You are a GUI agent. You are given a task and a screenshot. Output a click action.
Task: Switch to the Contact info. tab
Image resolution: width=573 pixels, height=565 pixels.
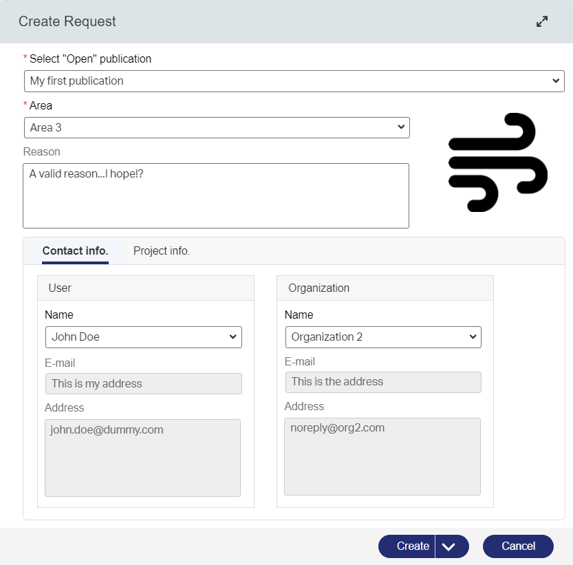click(75, 251)
